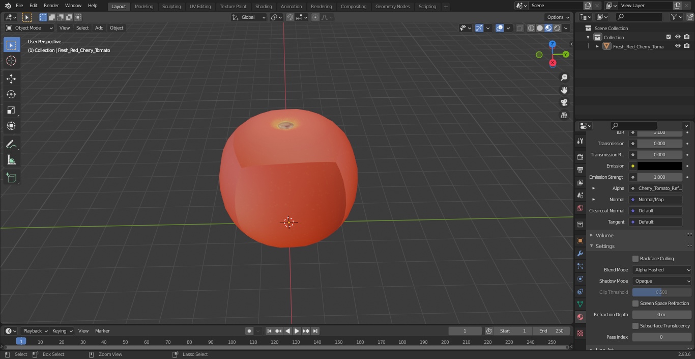The height and width of the screenshot is (359, 695).
Task: Open the Output properties tab
Action: (580, 170)
